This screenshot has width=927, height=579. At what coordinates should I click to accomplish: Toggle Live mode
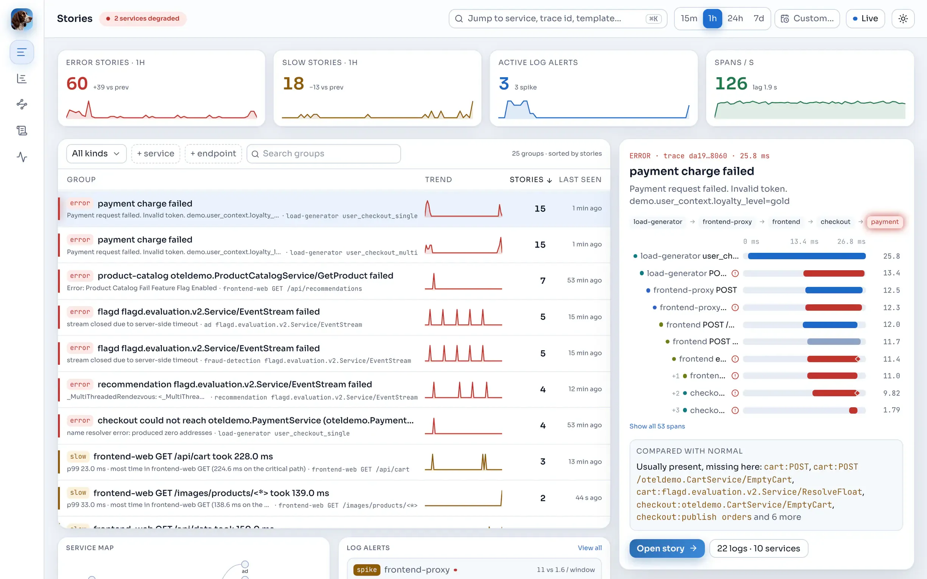point(865,19)
